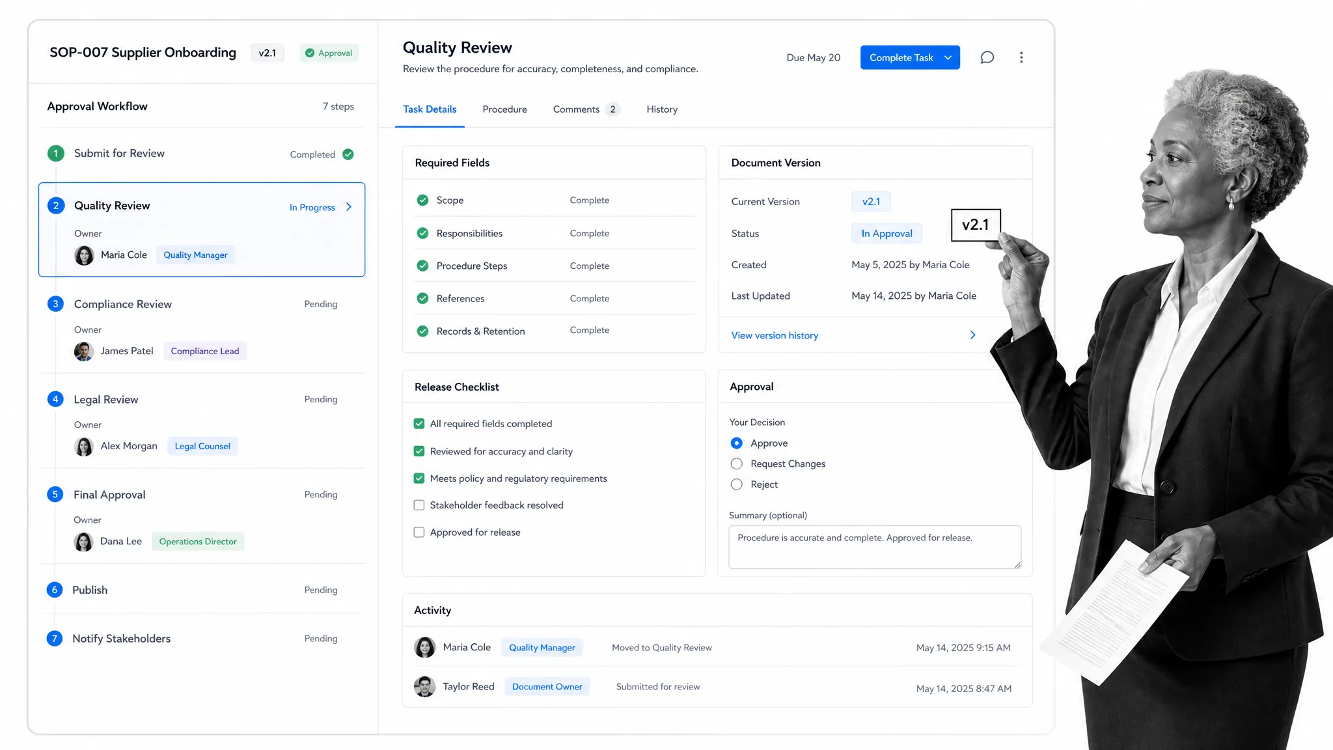Select the Notify Stakeholders step
The height and width of the screenshot is (750, 1333).
[202, 639]
